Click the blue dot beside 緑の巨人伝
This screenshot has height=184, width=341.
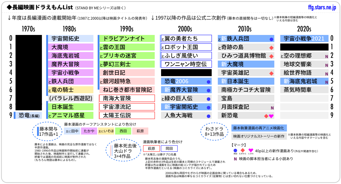click(208, 99)
